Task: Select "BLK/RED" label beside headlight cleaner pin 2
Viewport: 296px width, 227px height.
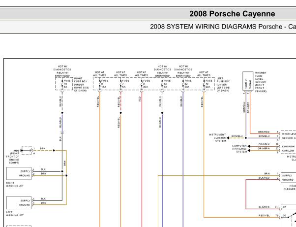Action: (264, 178)
